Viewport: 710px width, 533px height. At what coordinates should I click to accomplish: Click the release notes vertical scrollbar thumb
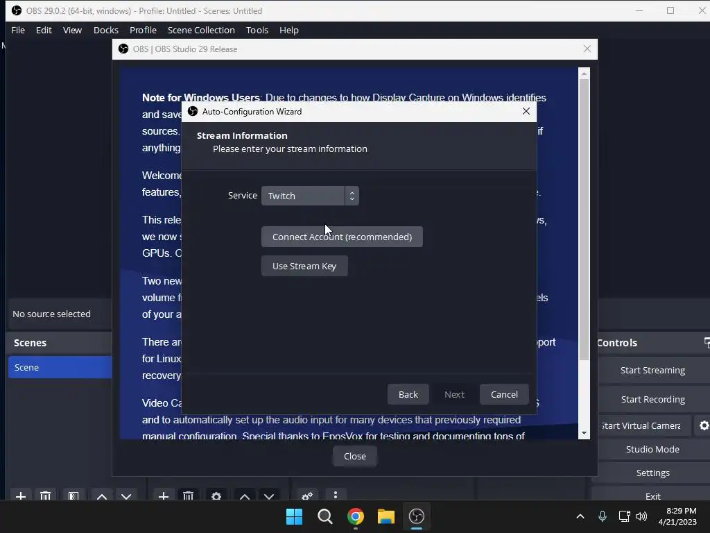coord(584,220)
